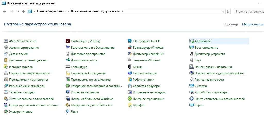Click the Клавиатура keyboard icon
The height and width of the screenshot is (130, 264).
pos(68,67)
